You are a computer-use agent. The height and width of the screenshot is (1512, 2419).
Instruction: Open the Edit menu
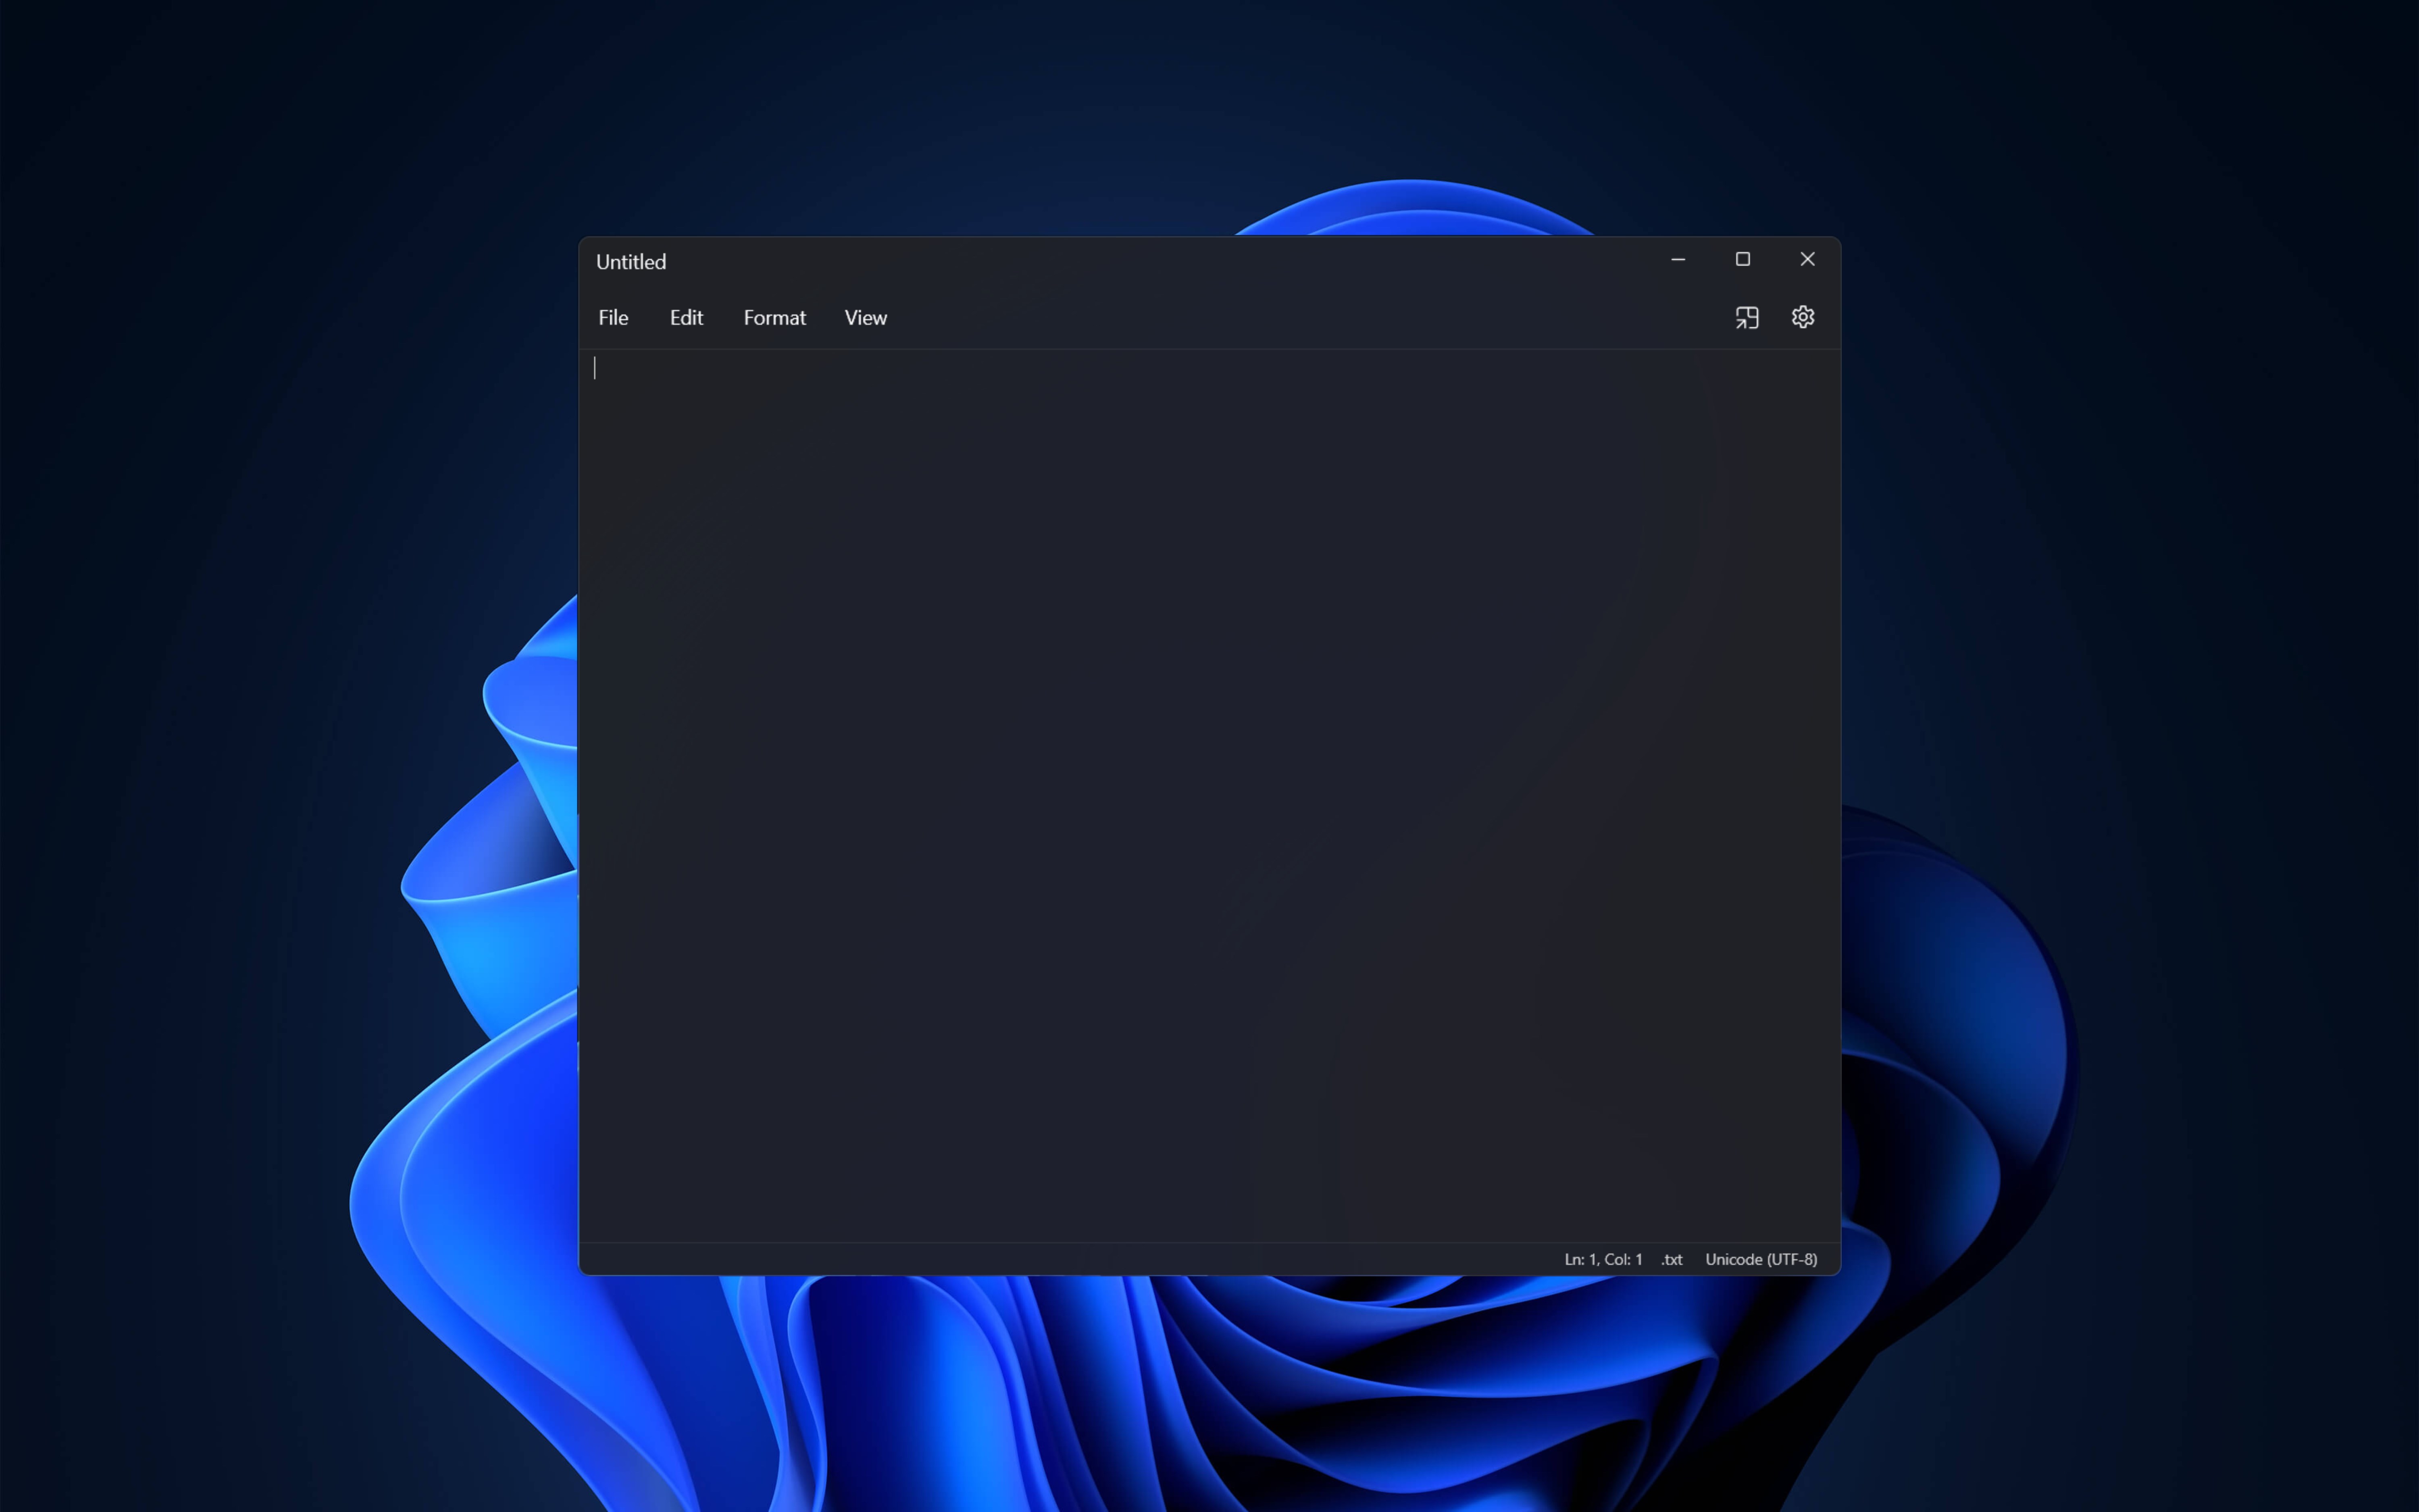pyautogui.click(x=686, y=317)
